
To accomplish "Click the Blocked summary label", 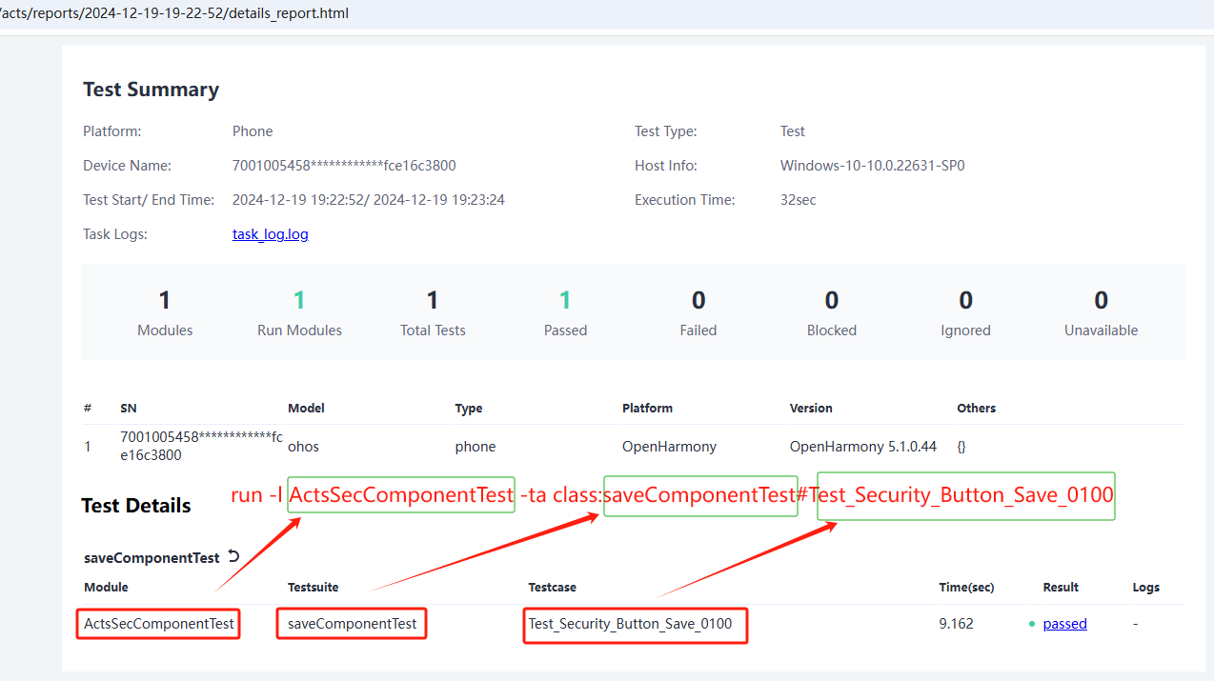I will point(832,330).
